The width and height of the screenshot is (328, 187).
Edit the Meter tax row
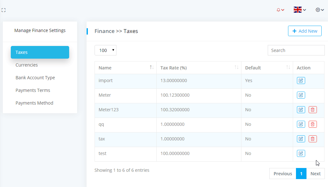tap(301, 95)
